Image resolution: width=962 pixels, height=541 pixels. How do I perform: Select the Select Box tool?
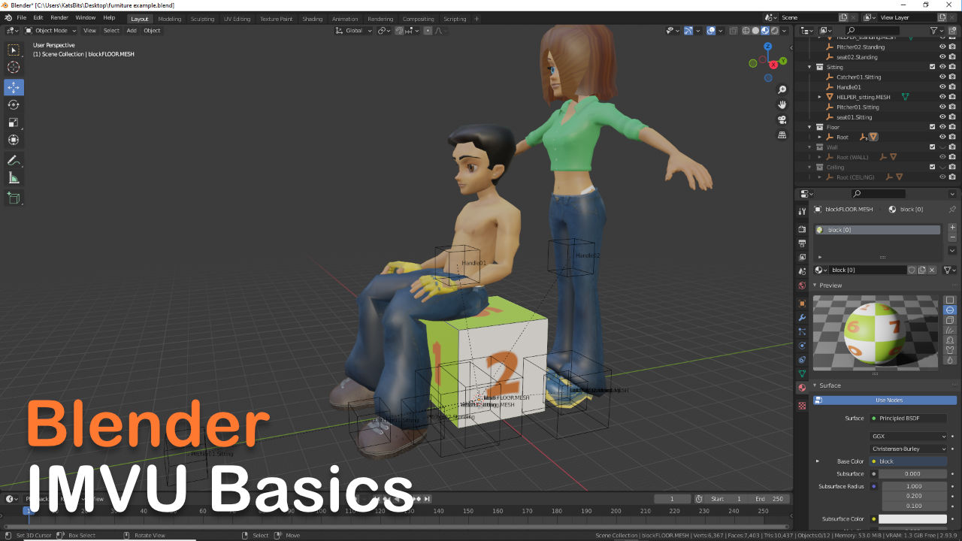(x=14, y=50)
